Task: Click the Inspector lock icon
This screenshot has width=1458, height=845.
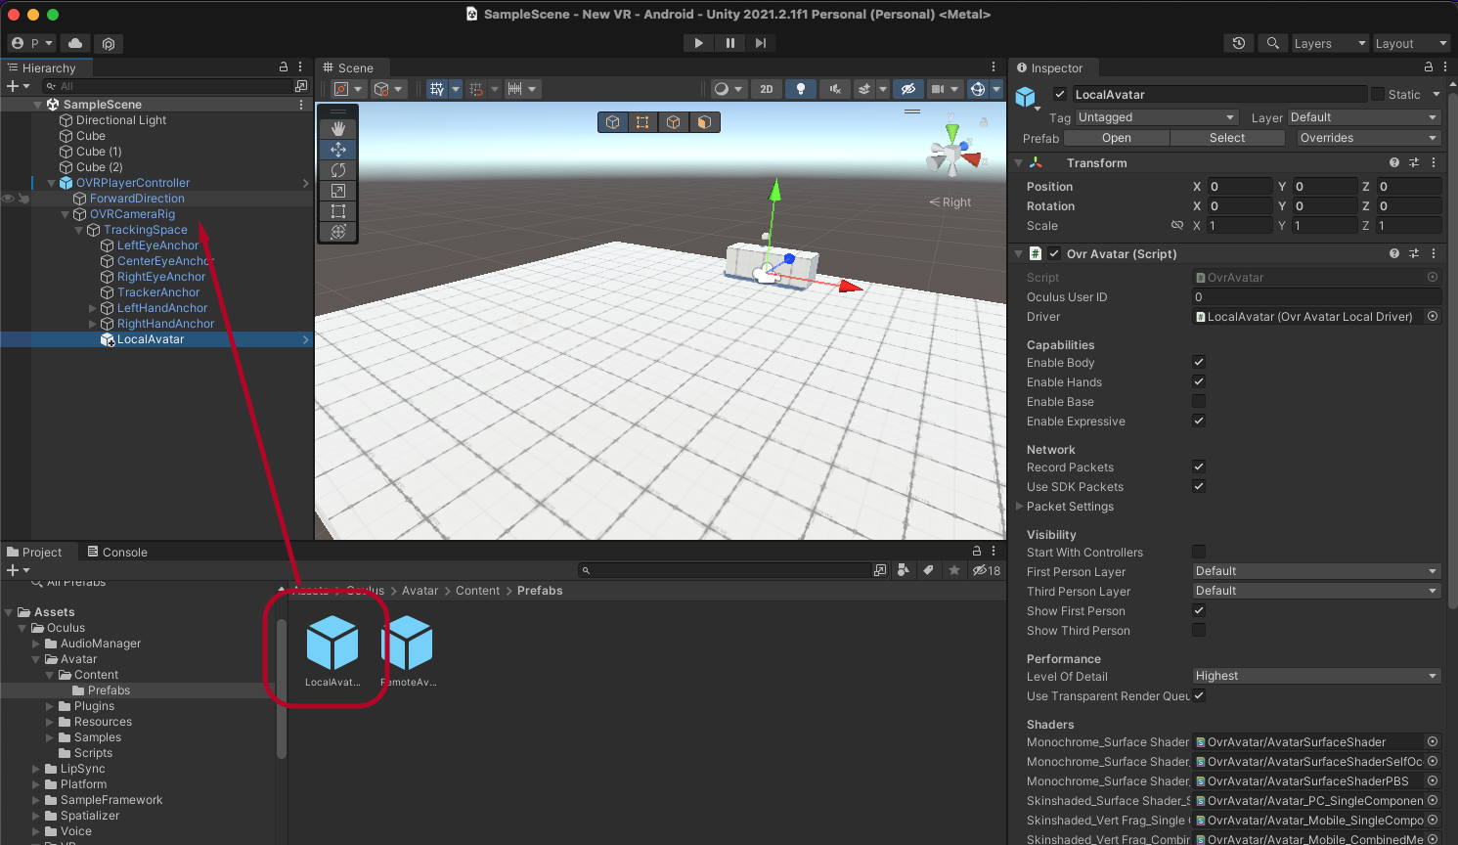Action: point(1429,67)
